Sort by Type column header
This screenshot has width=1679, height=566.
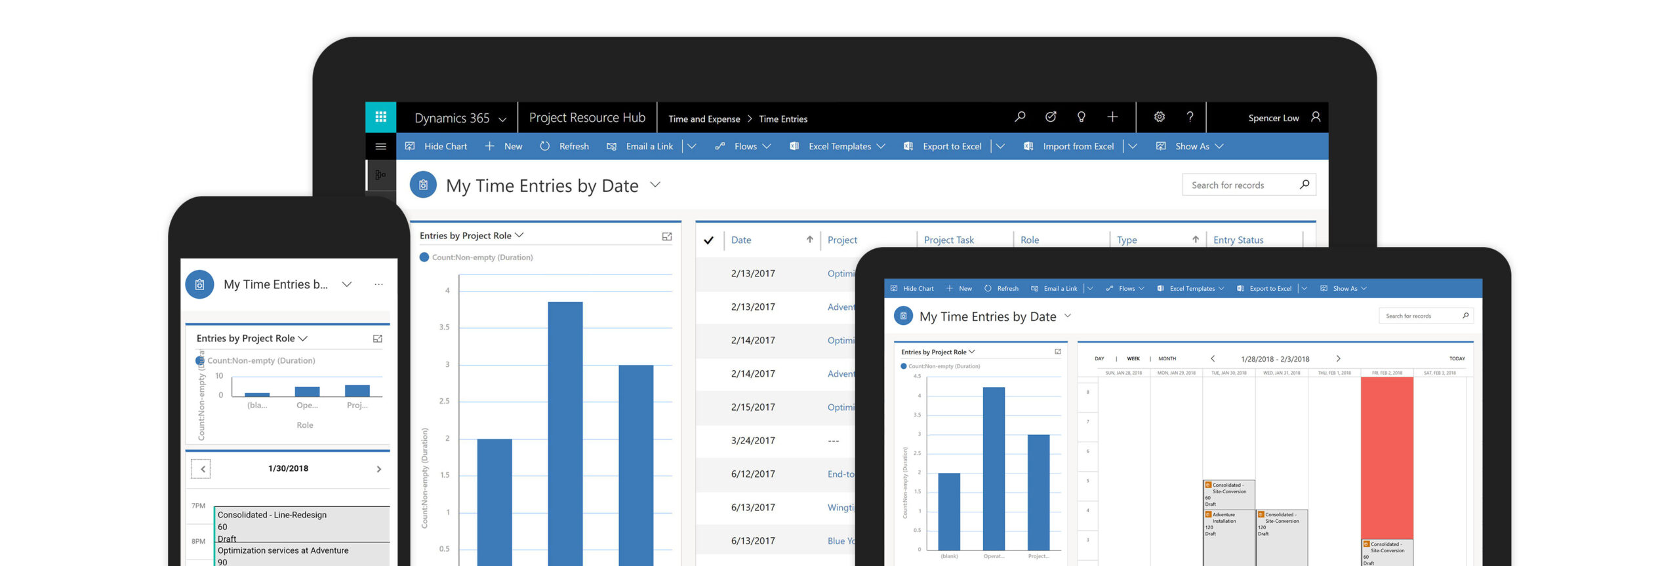pos(1127,240)
